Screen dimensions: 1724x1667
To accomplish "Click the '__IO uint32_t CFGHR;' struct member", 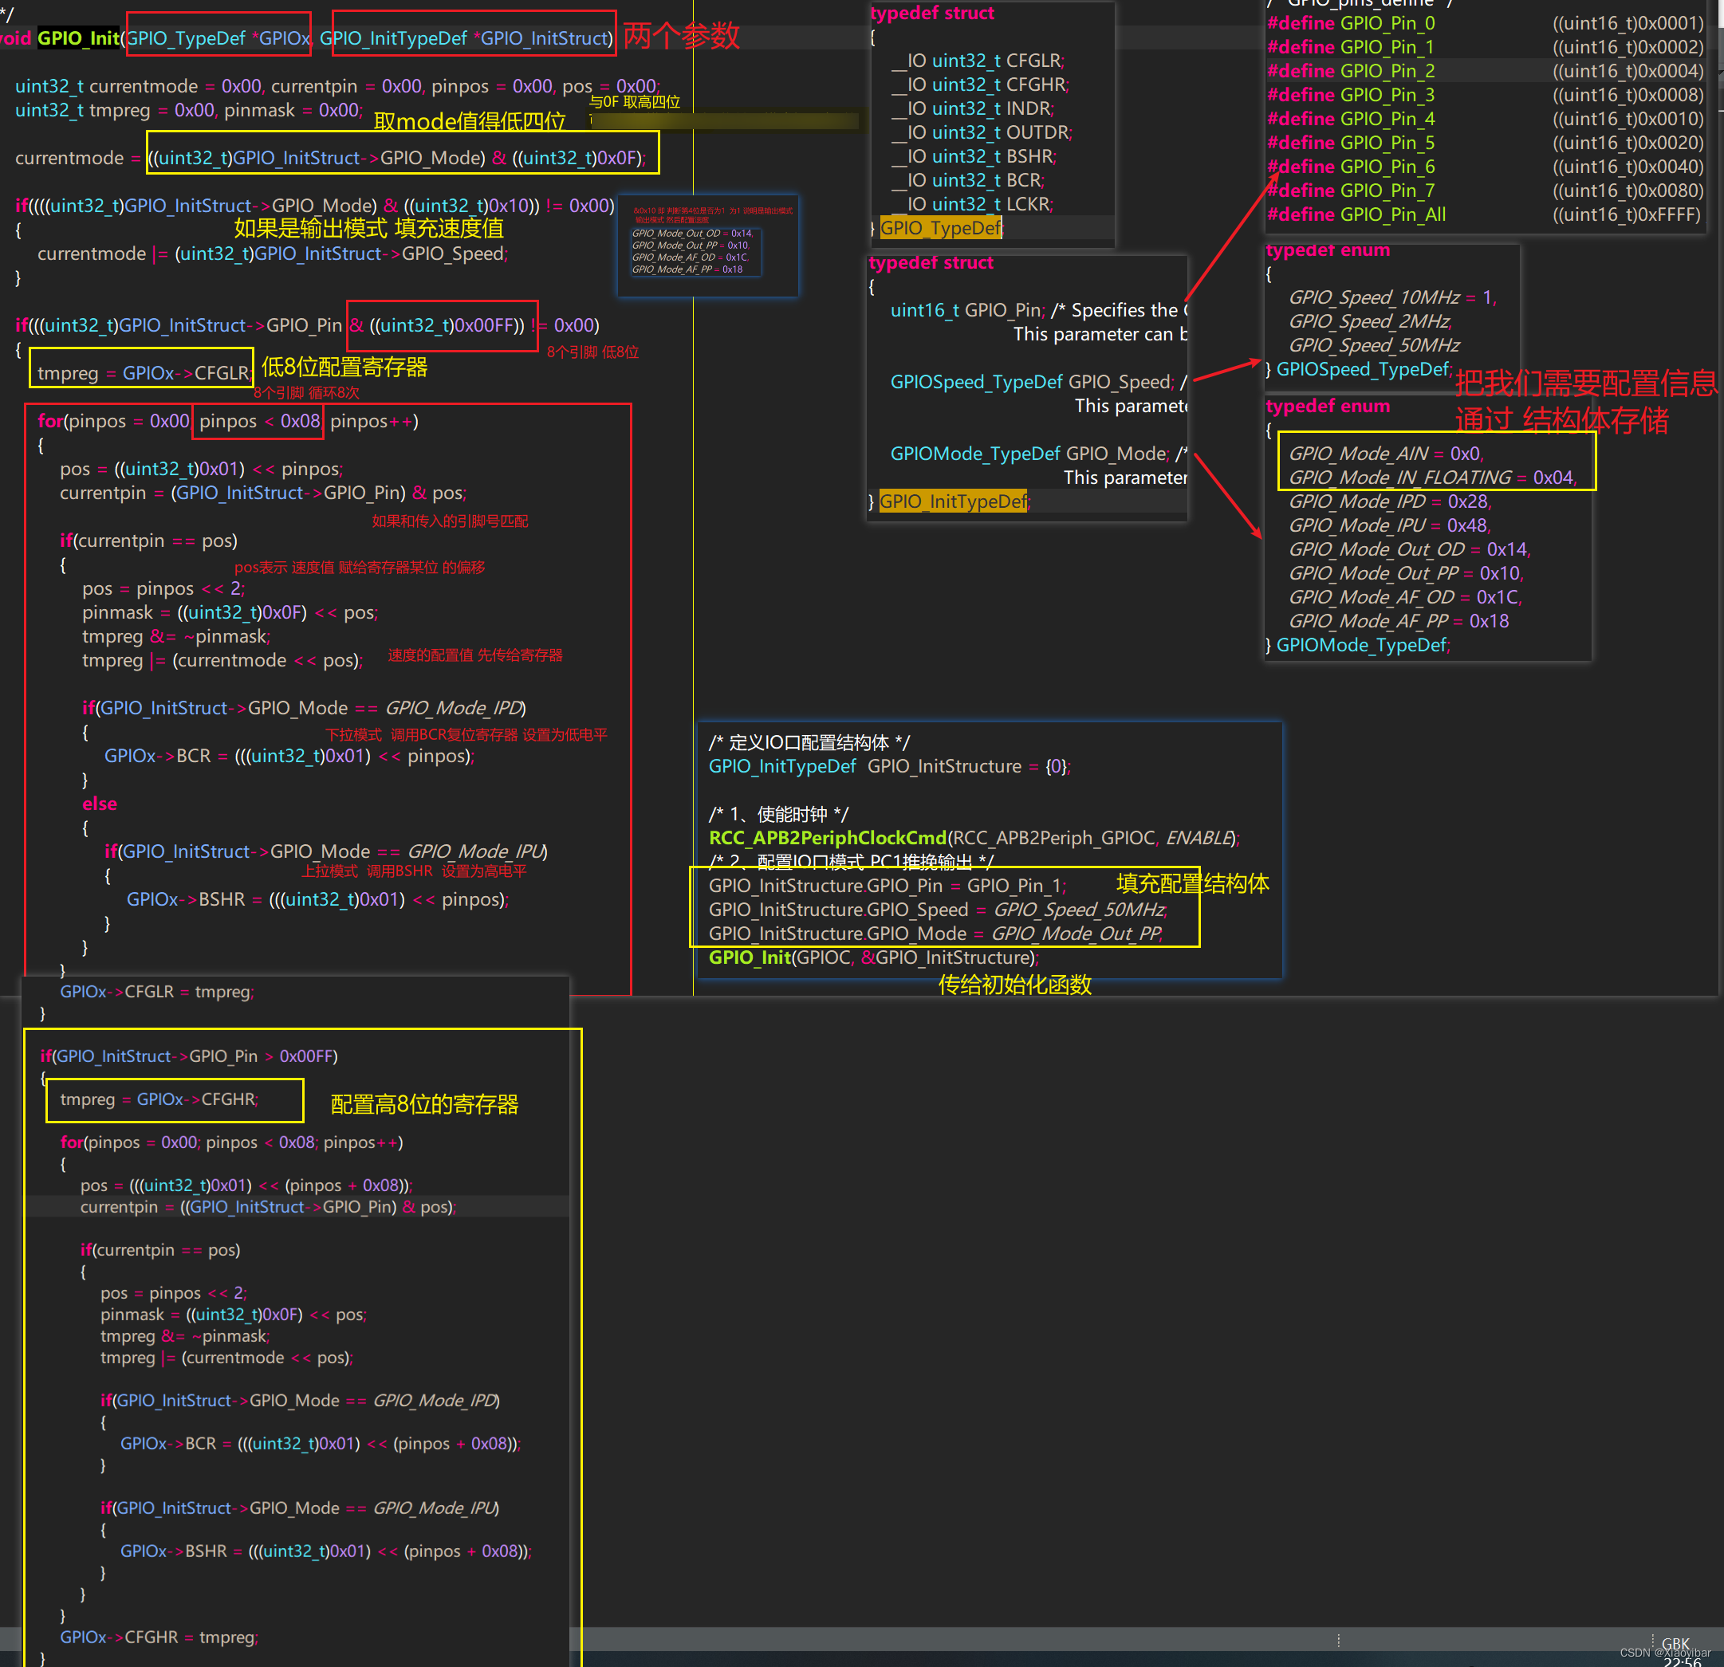I will point(979,85).
